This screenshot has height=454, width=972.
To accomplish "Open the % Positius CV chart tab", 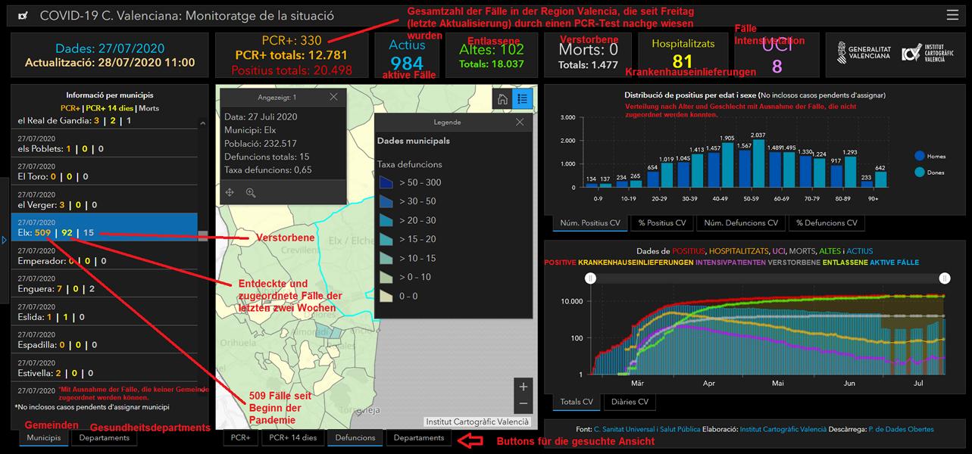I will (x=663, y=223).
